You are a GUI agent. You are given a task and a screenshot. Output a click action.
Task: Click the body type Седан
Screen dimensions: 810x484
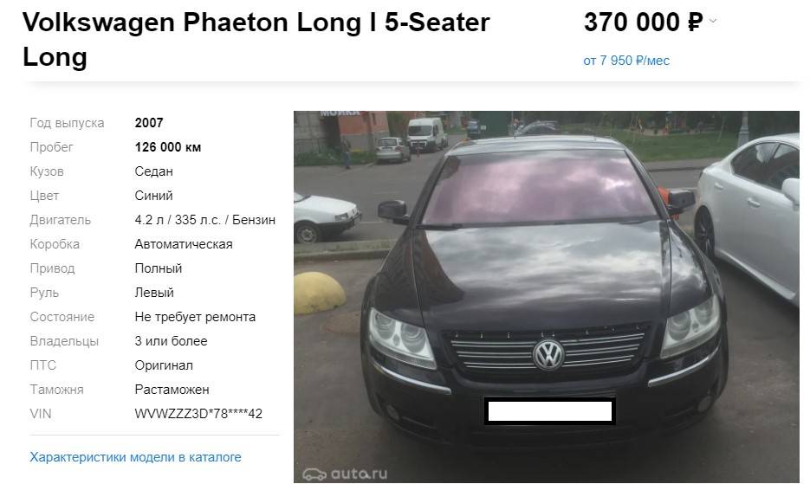point(154,171)
